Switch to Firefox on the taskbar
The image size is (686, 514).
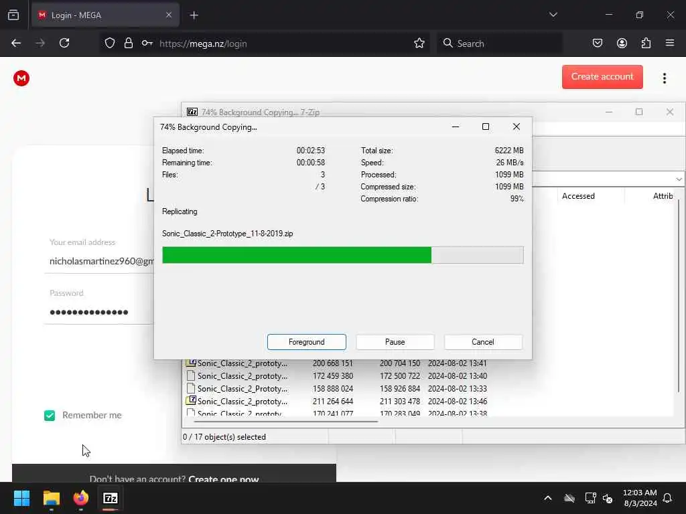click(81, 498)
